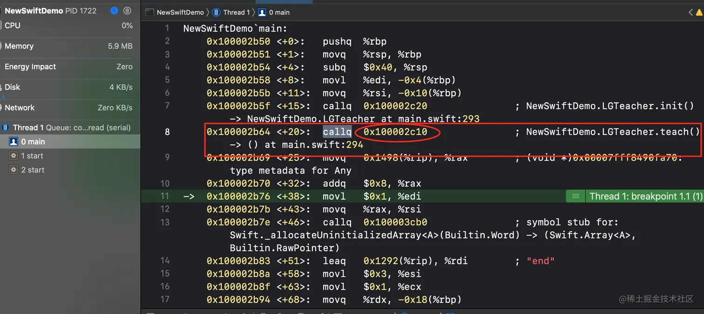704x314 pixels.
Task: Click call target 0x100002c20 on line 7
Action: 395,106
